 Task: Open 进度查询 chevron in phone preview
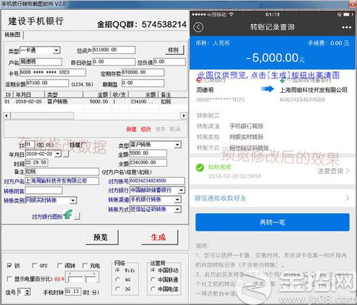[x=348, y=171]
